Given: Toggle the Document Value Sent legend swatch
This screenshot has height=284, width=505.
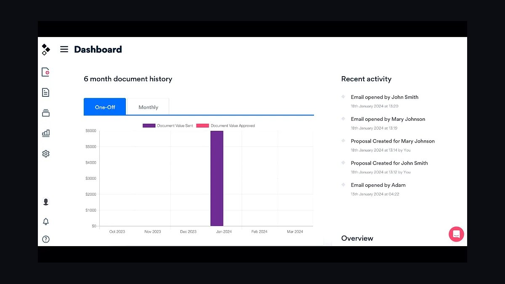Looking at the screenshot, I should [x=149, y=125].
